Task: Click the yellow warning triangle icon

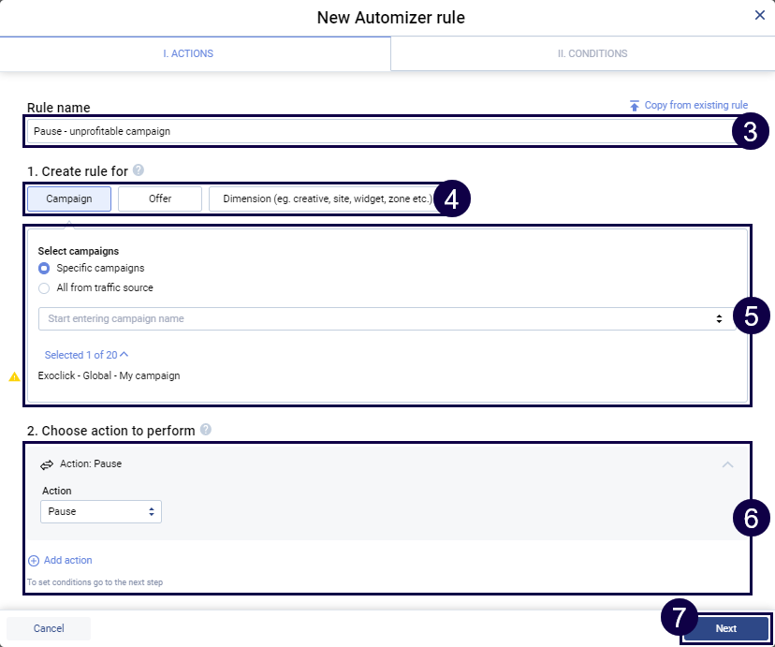Action: [x=14, y=376]
